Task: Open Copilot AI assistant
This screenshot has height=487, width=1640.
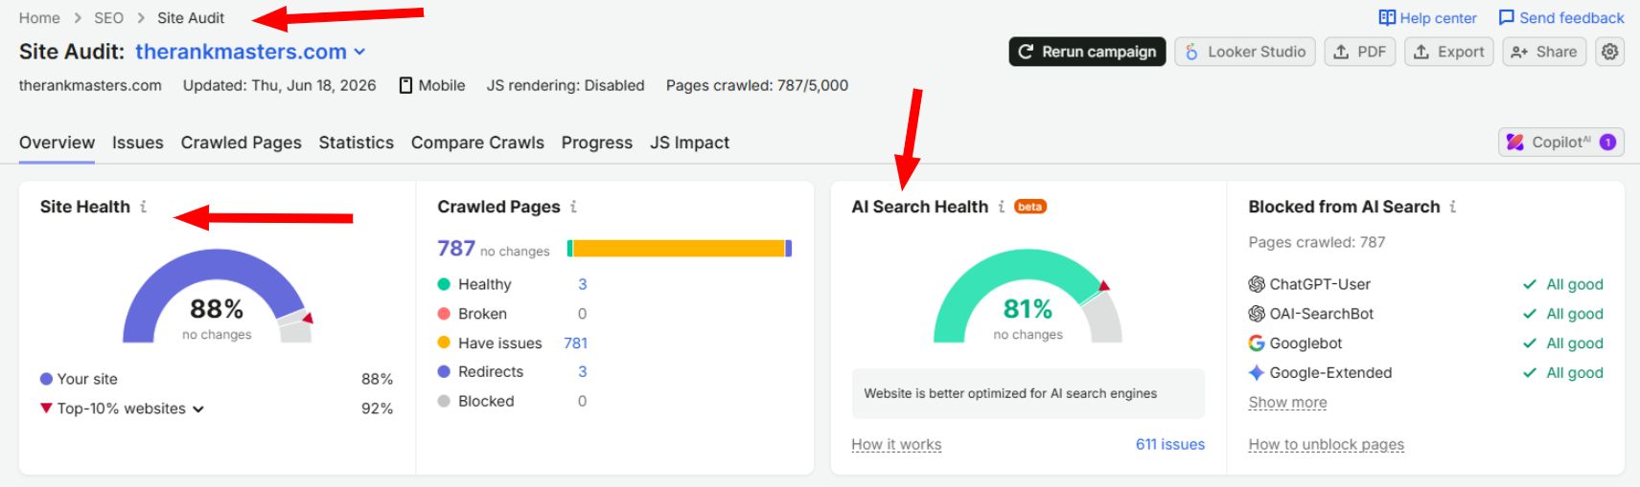Action: 1560,142
